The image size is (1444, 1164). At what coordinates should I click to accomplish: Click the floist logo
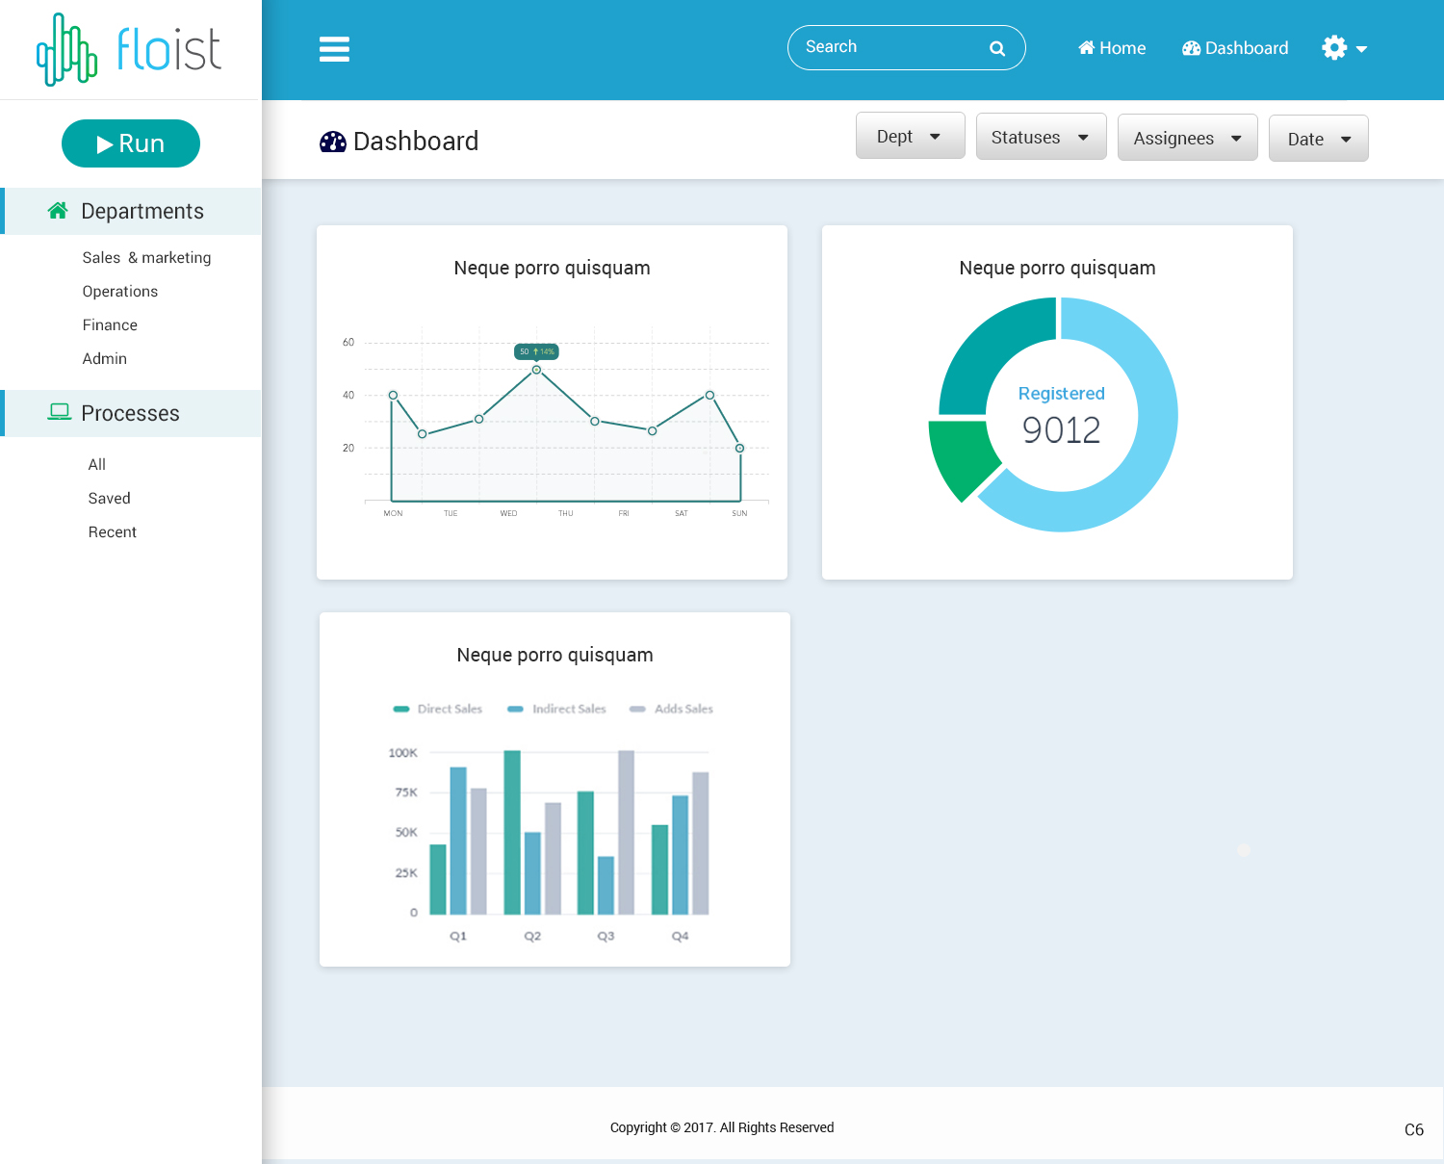pyautogui.click(x=129, y=49)
